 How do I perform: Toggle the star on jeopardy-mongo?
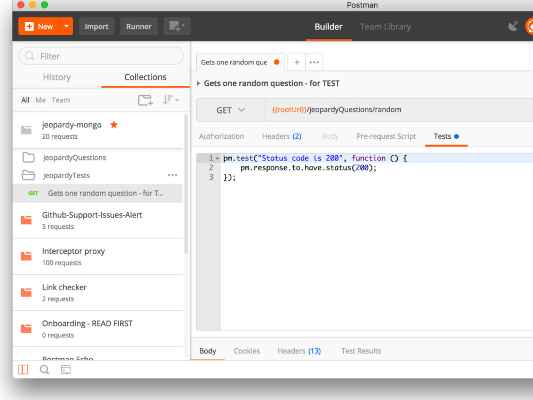click(x=114, y=124)
